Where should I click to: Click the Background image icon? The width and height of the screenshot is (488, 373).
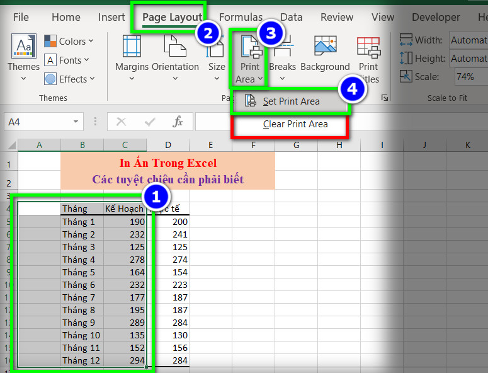click(x=325, y=47)
